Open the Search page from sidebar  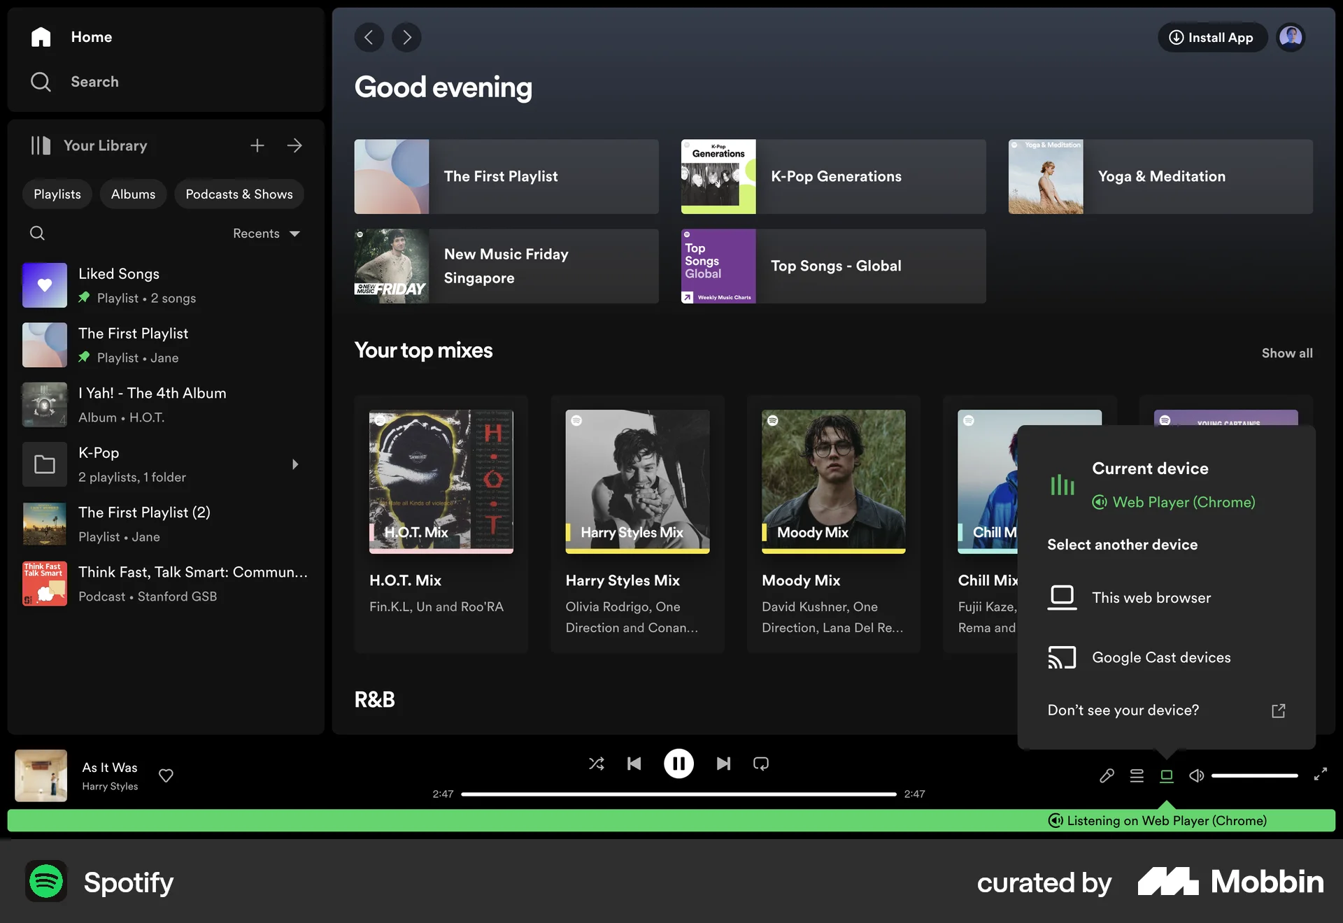(x=94, y=81)
